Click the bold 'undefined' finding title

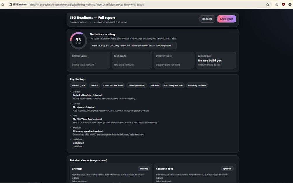tap(78, 143)
